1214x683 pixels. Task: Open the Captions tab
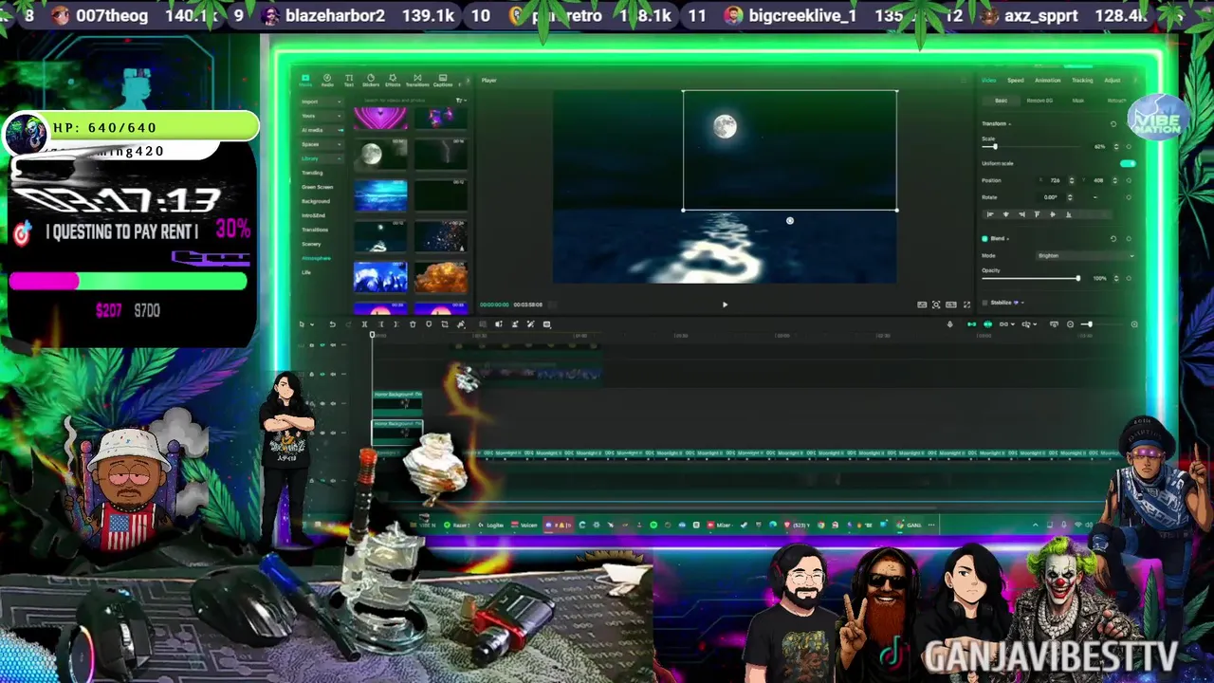[443, 81]
